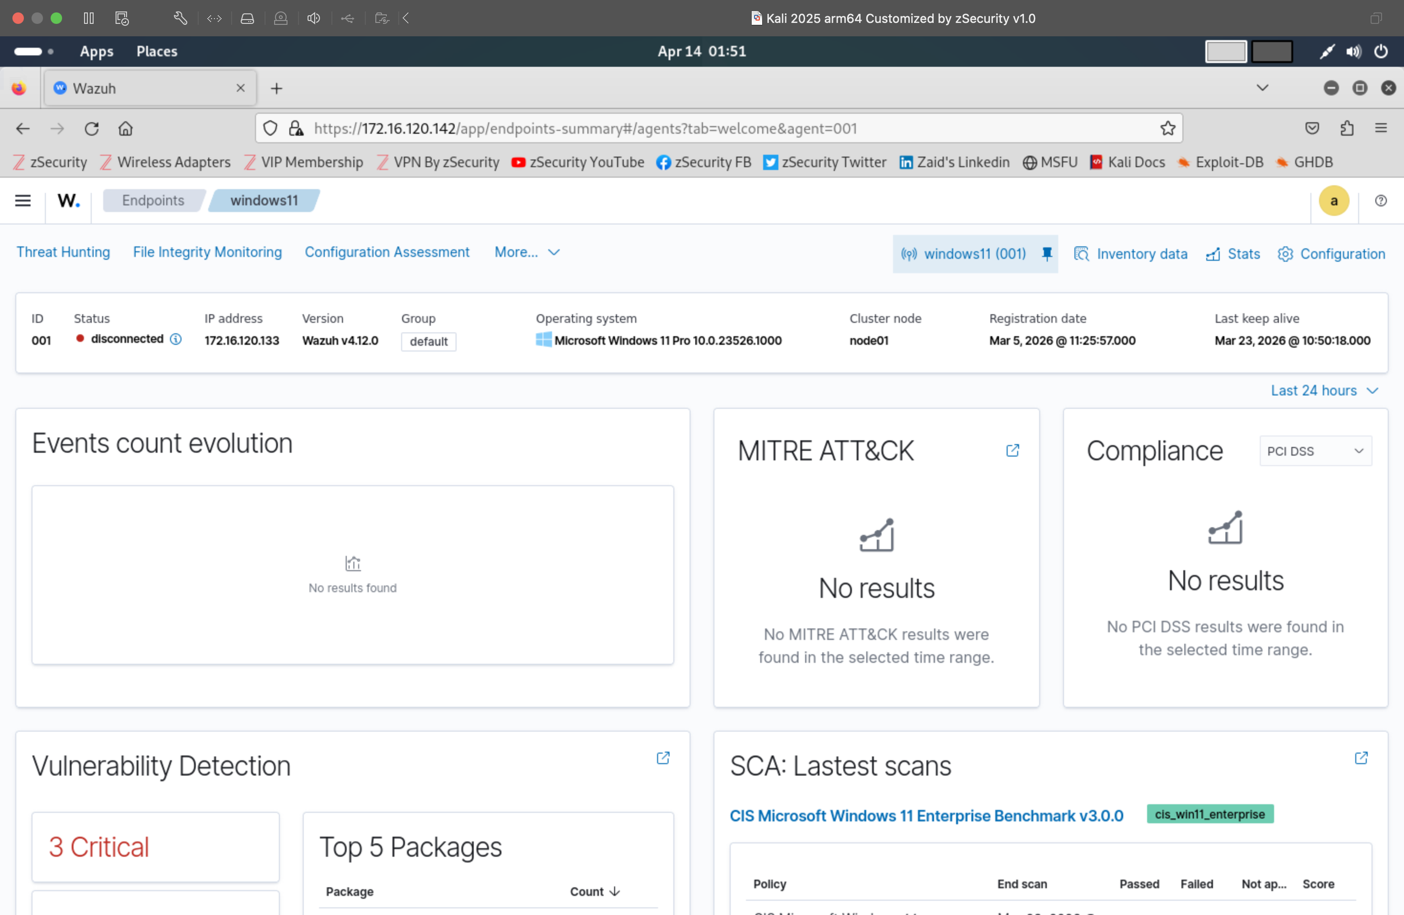
Task: Open CIS Microsoft Windows 11 Enterprise Benchmark link
Action: coord(926,816)
